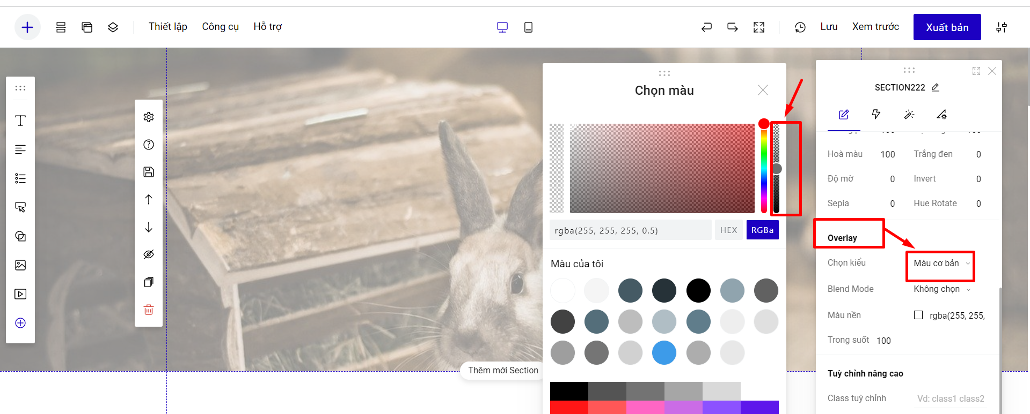The image size is (1030, 414).
Task: Move section up with arrow icon
Action: pyautogui.click(x=149, y=199)
